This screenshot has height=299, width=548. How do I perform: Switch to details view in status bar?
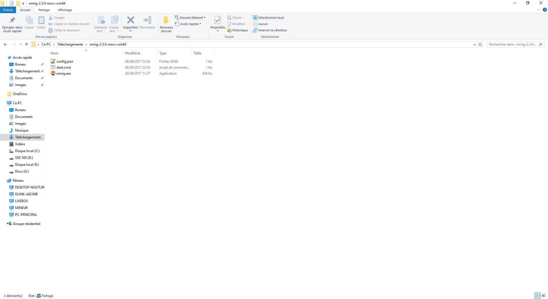(x=537, y=296)
